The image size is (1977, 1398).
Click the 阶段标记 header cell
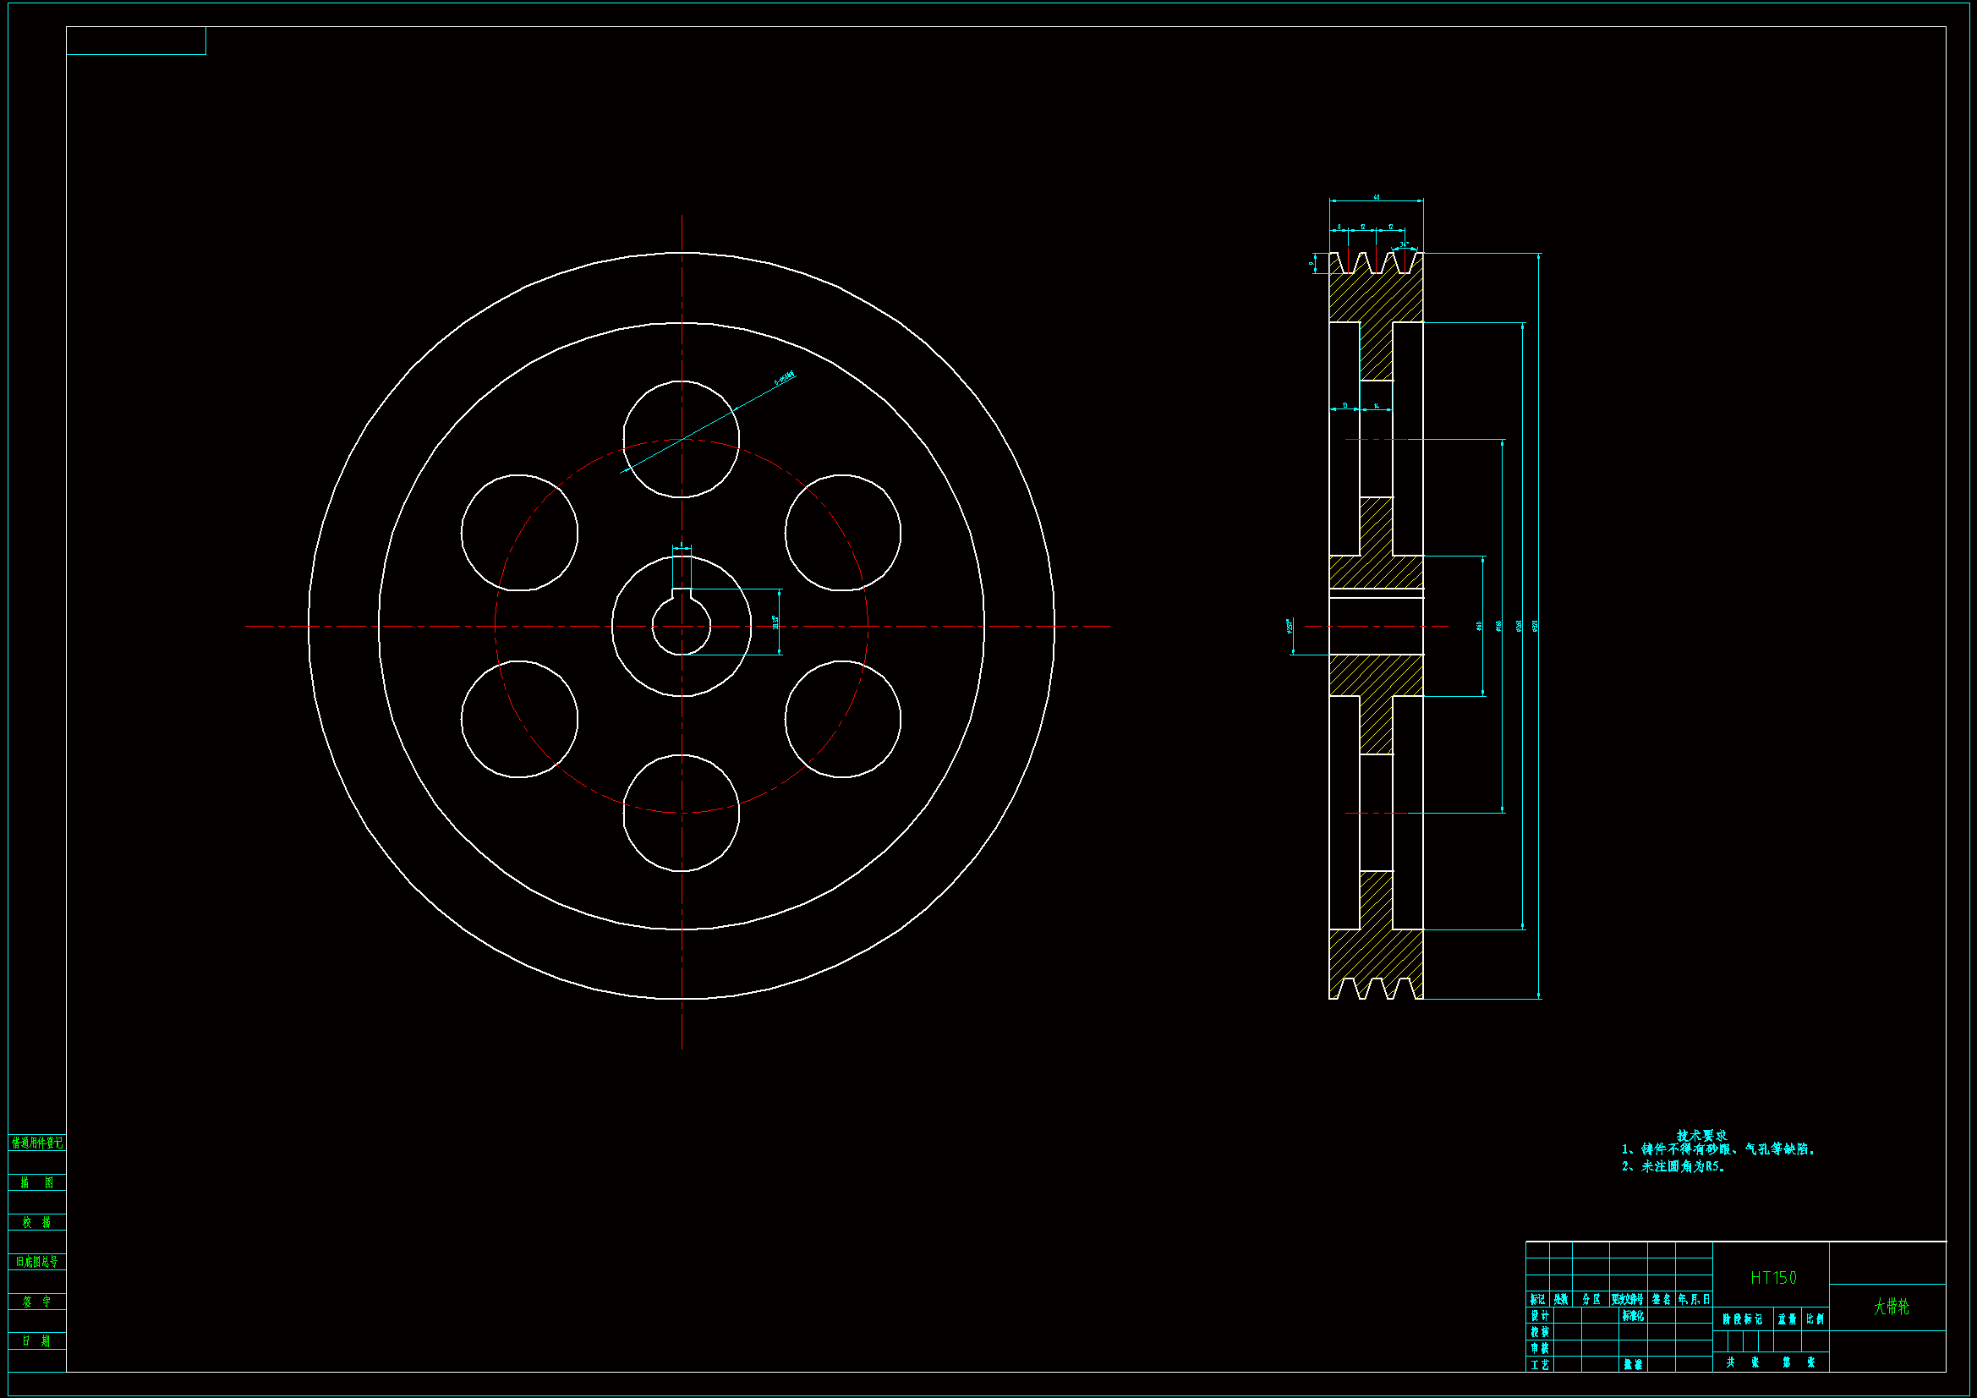click(1742, 1319)
